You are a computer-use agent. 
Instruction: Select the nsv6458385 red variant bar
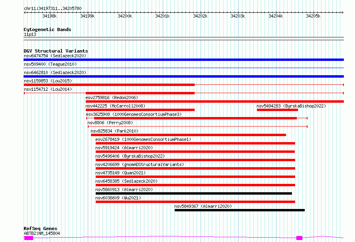tap(195, 185)
